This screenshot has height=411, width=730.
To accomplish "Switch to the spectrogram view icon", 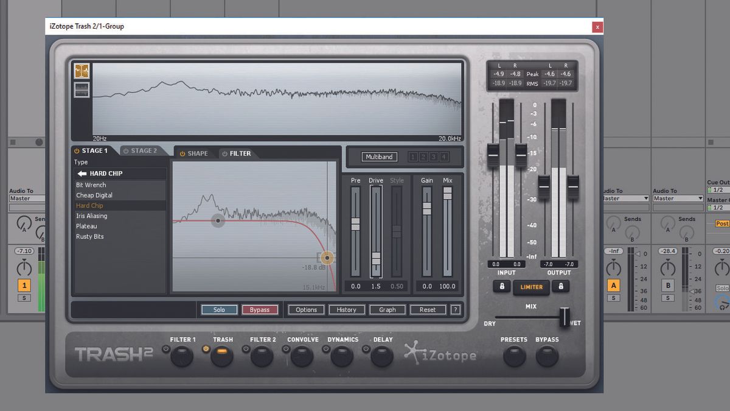I will pos(81,89).
